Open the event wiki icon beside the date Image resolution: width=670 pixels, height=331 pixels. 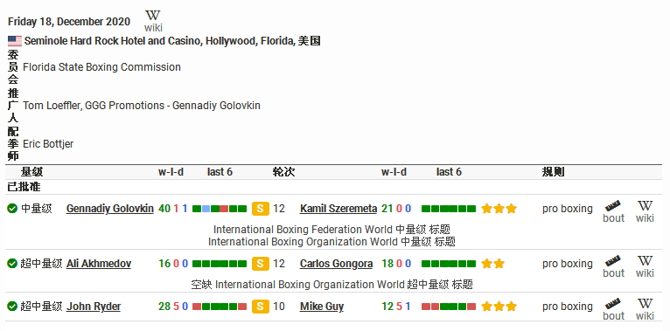pos(153,21)
